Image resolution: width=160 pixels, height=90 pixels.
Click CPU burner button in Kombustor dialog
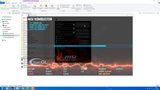coord(84,41)
